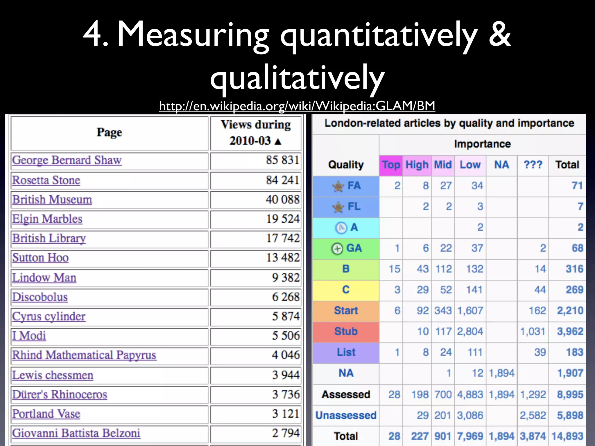Open the British Library article link

click(x=49, y=238)
